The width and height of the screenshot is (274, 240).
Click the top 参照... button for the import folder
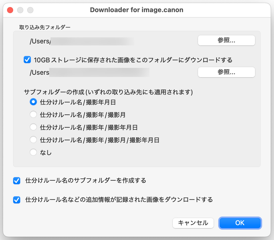click(x=226, y=41)
